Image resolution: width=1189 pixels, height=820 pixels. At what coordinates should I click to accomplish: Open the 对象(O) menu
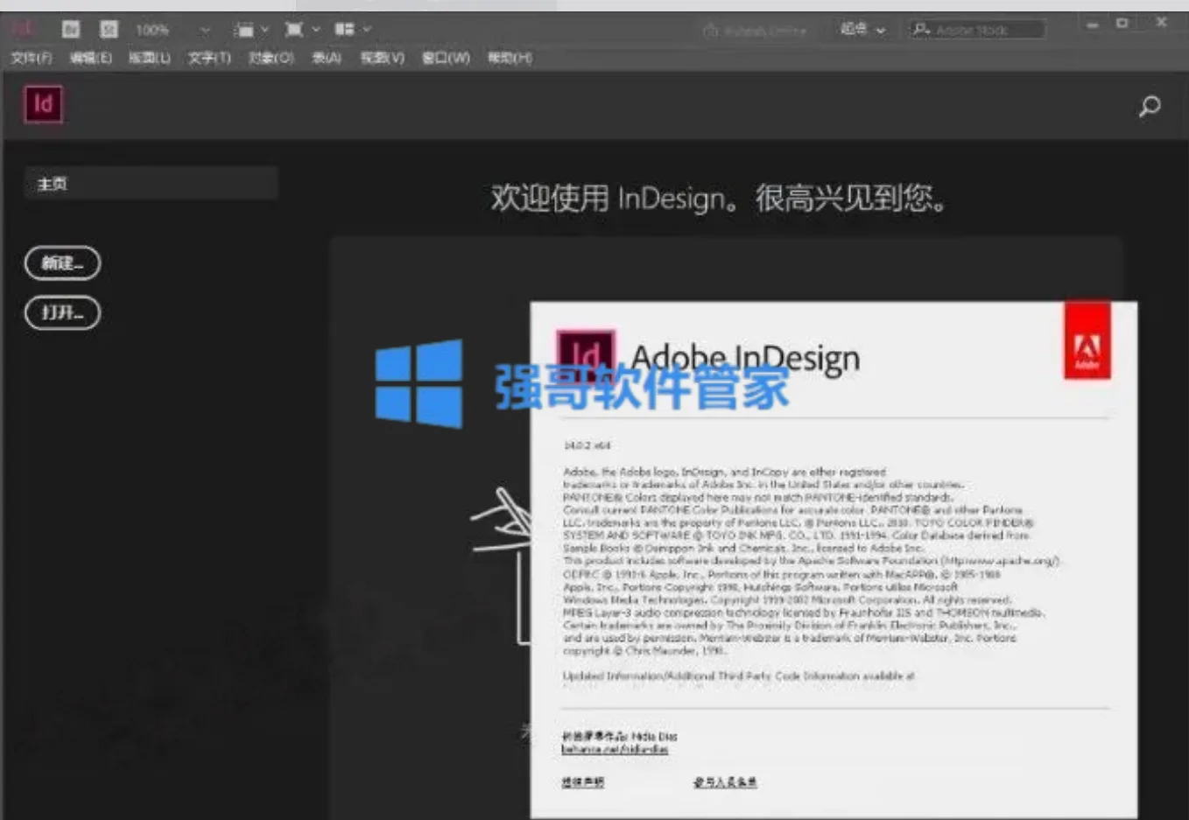[x=271, y=58]
